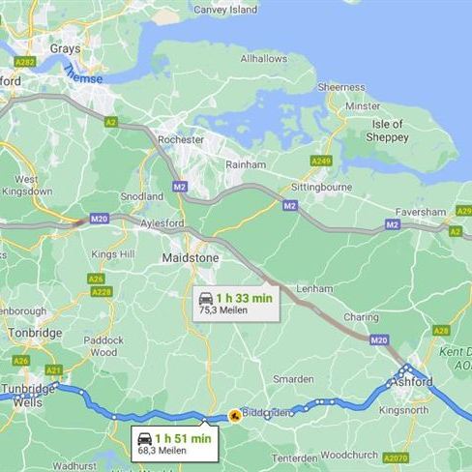Click the A28 road shield

441,331
